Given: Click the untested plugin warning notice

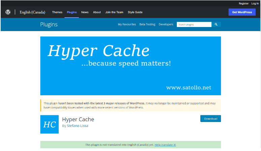Looking at the screenshot, I should pyautogui.click(x=131, y=105).
